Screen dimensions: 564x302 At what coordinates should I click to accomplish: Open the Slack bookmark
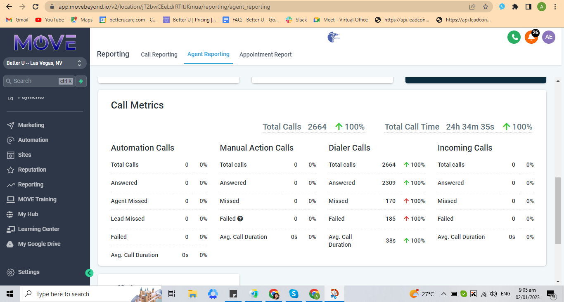coord(296,19)
